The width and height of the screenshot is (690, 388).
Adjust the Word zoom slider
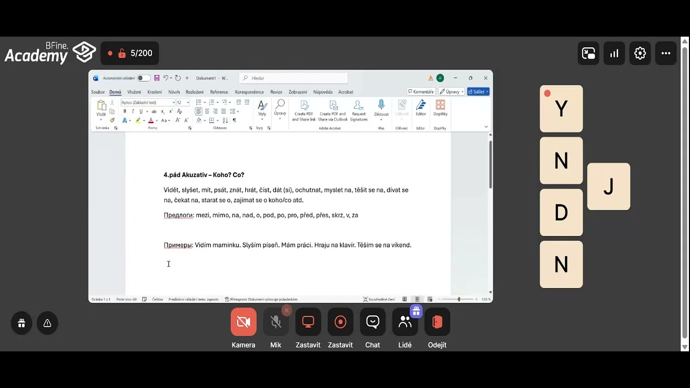(459, 299)
